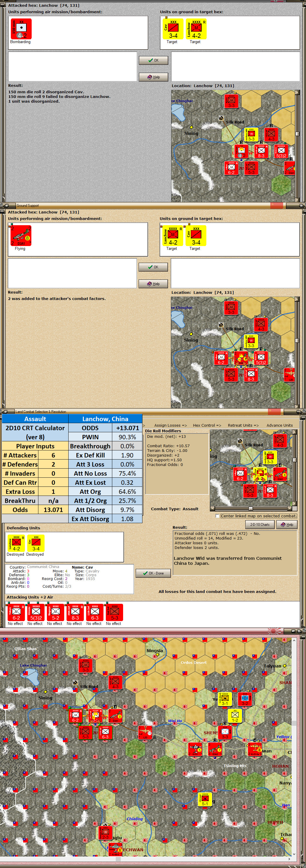Click red 2-3 unit near Chialing

coord(105,832)
